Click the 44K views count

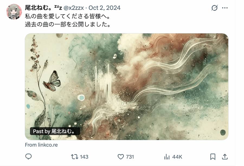point(177,157)
